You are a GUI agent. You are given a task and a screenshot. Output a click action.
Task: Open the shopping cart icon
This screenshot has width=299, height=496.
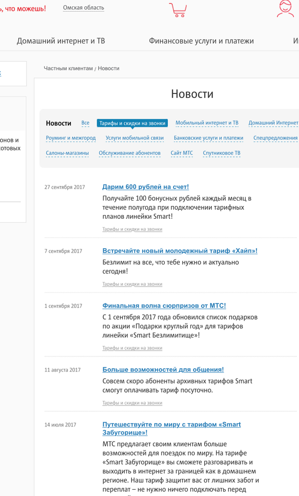tap(177, 10)
